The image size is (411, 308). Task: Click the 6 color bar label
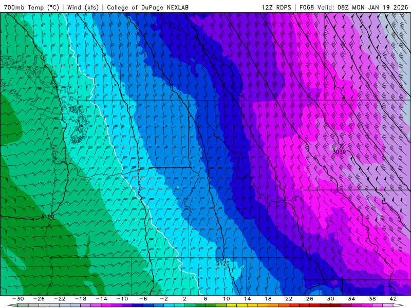206,299
